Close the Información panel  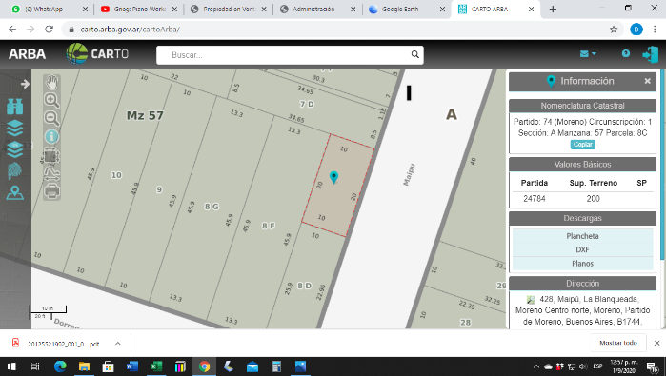click(647, 81)
